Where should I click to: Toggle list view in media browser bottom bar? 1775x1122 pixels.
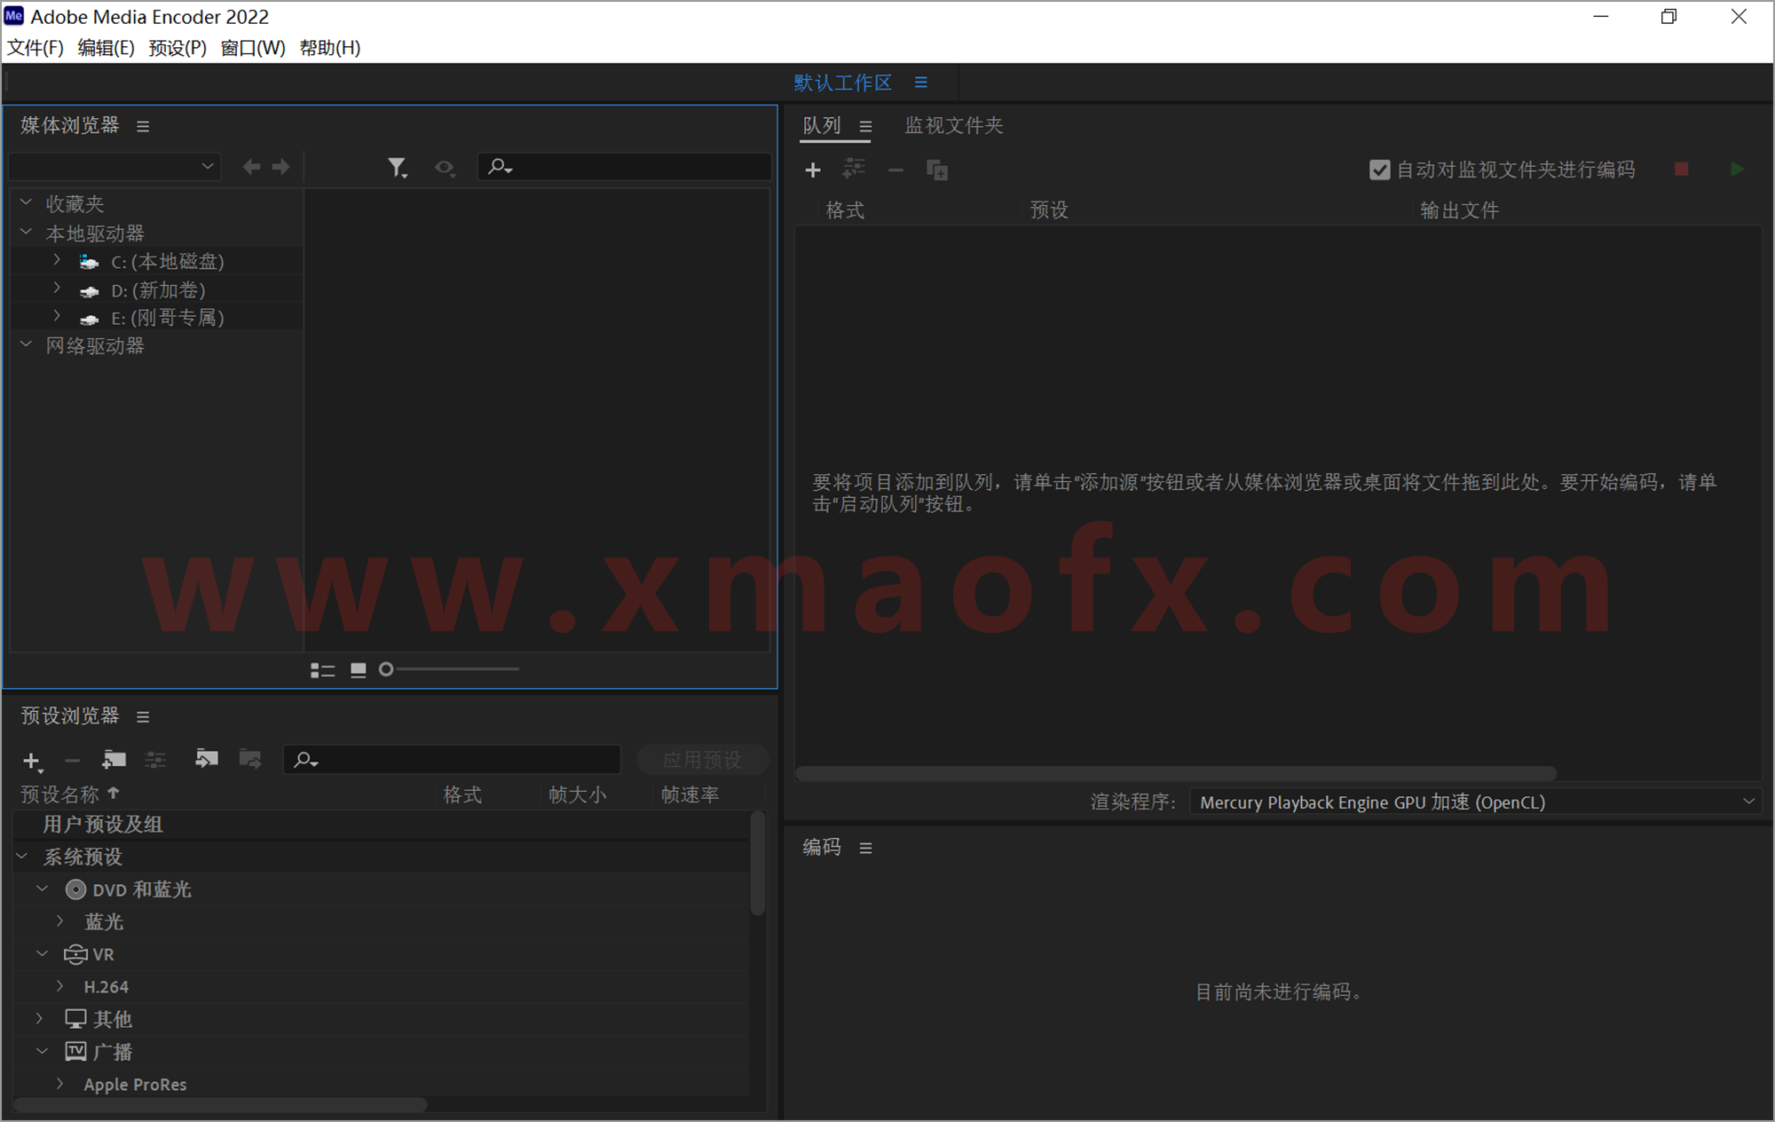(x=322, y=669)
